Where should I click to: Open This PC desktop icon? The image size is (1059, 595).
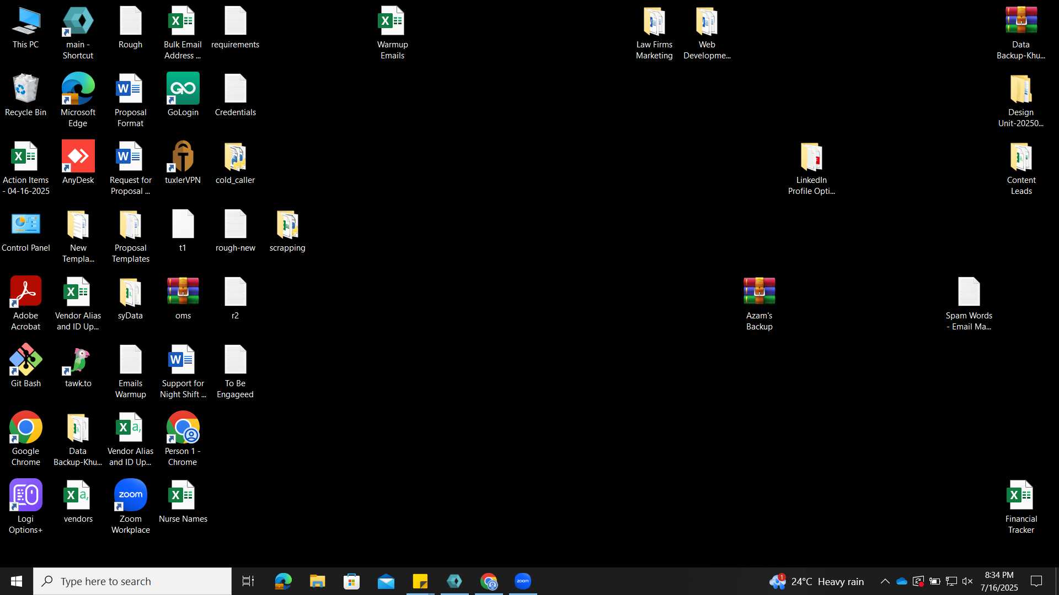25,28
